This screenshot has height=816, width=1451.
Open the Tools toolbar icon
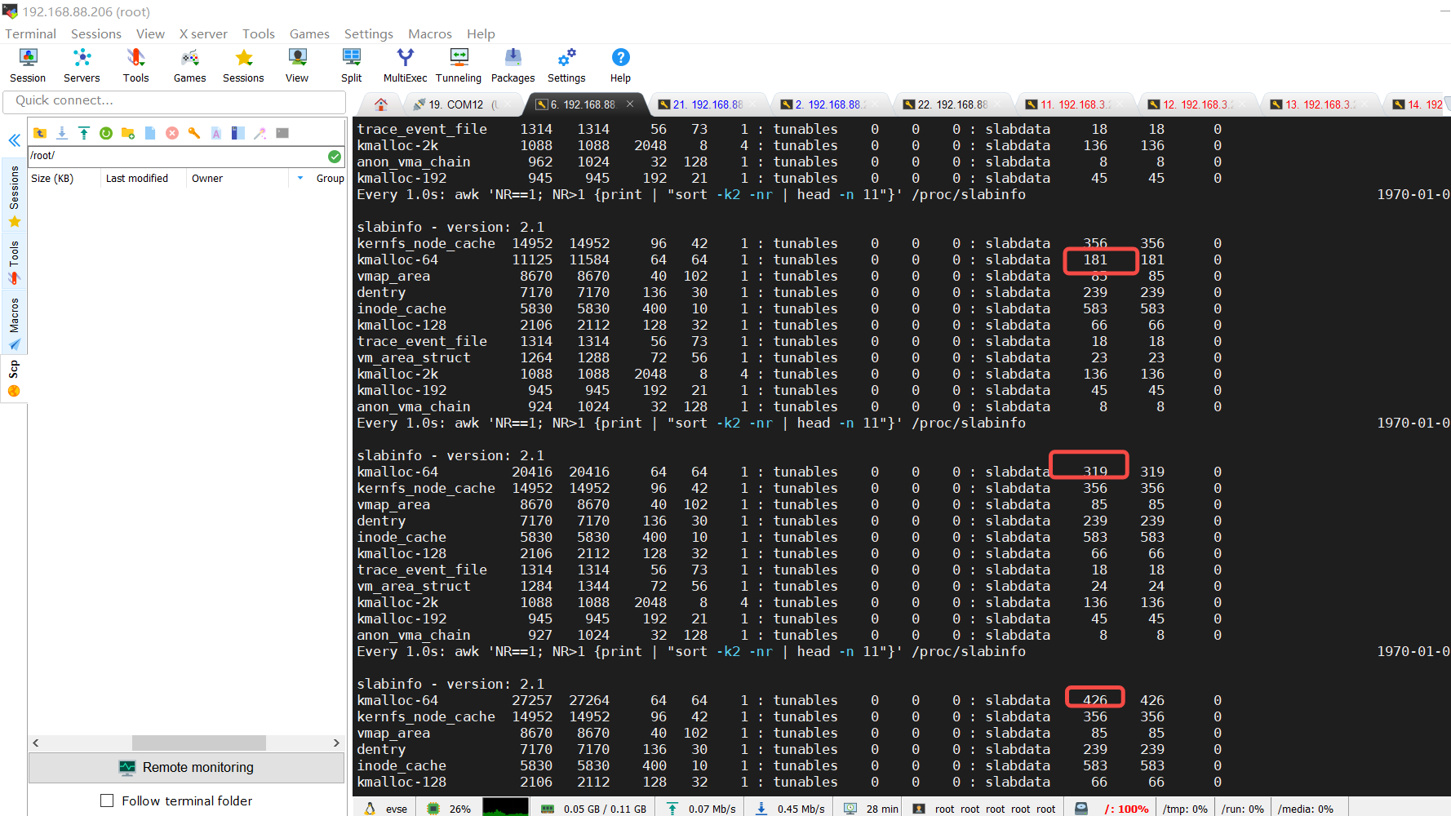tap(135, 65)
